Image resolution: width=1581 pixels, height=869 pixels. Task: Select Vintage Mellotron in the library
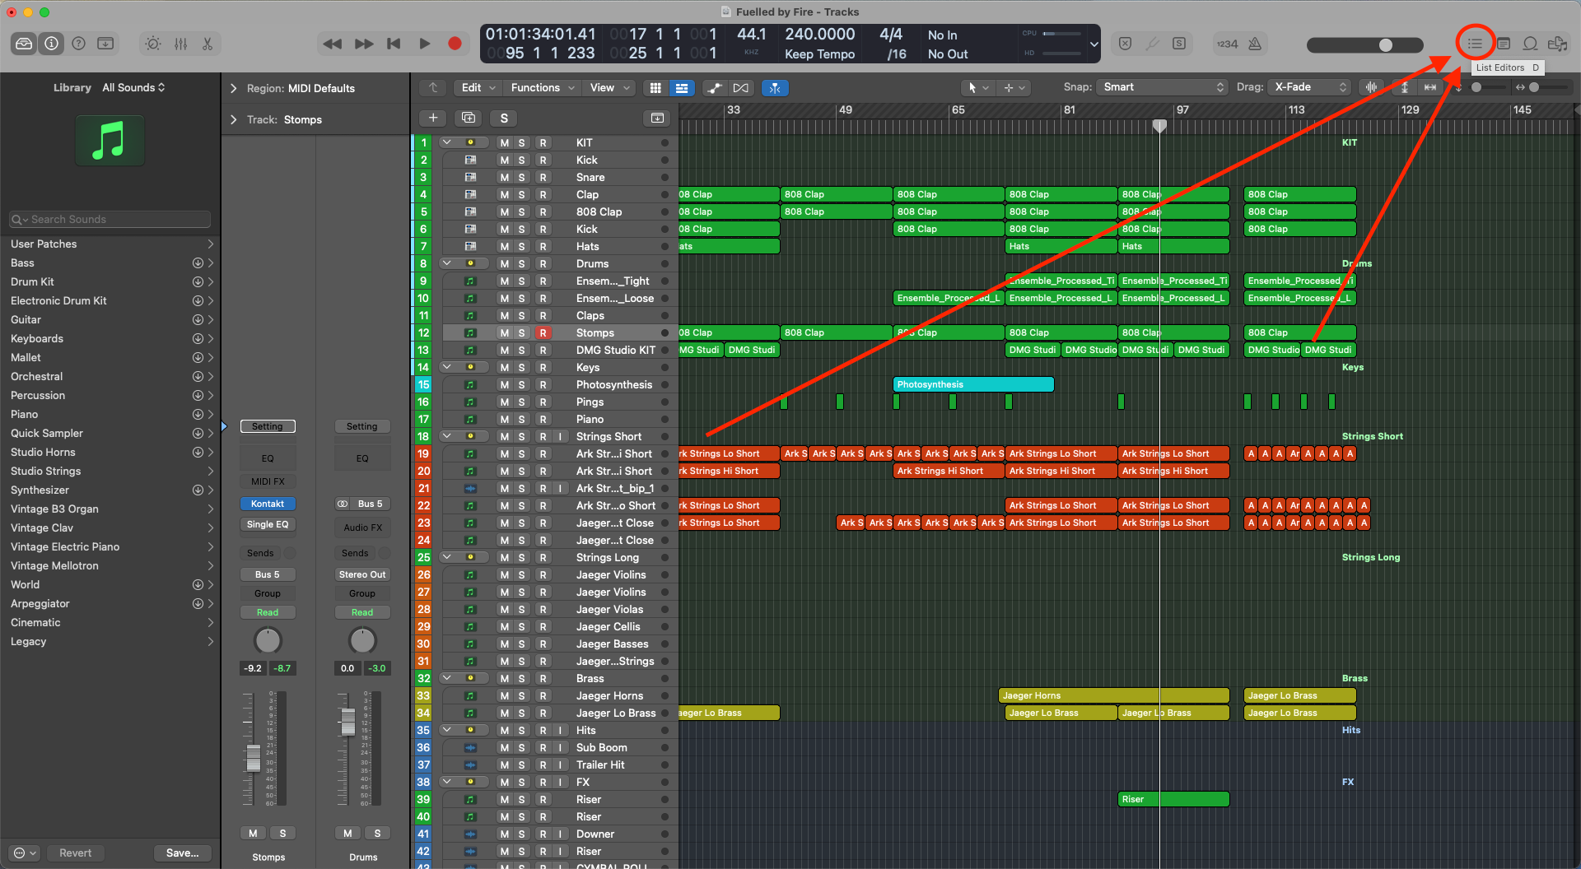(x=110, y=565)
